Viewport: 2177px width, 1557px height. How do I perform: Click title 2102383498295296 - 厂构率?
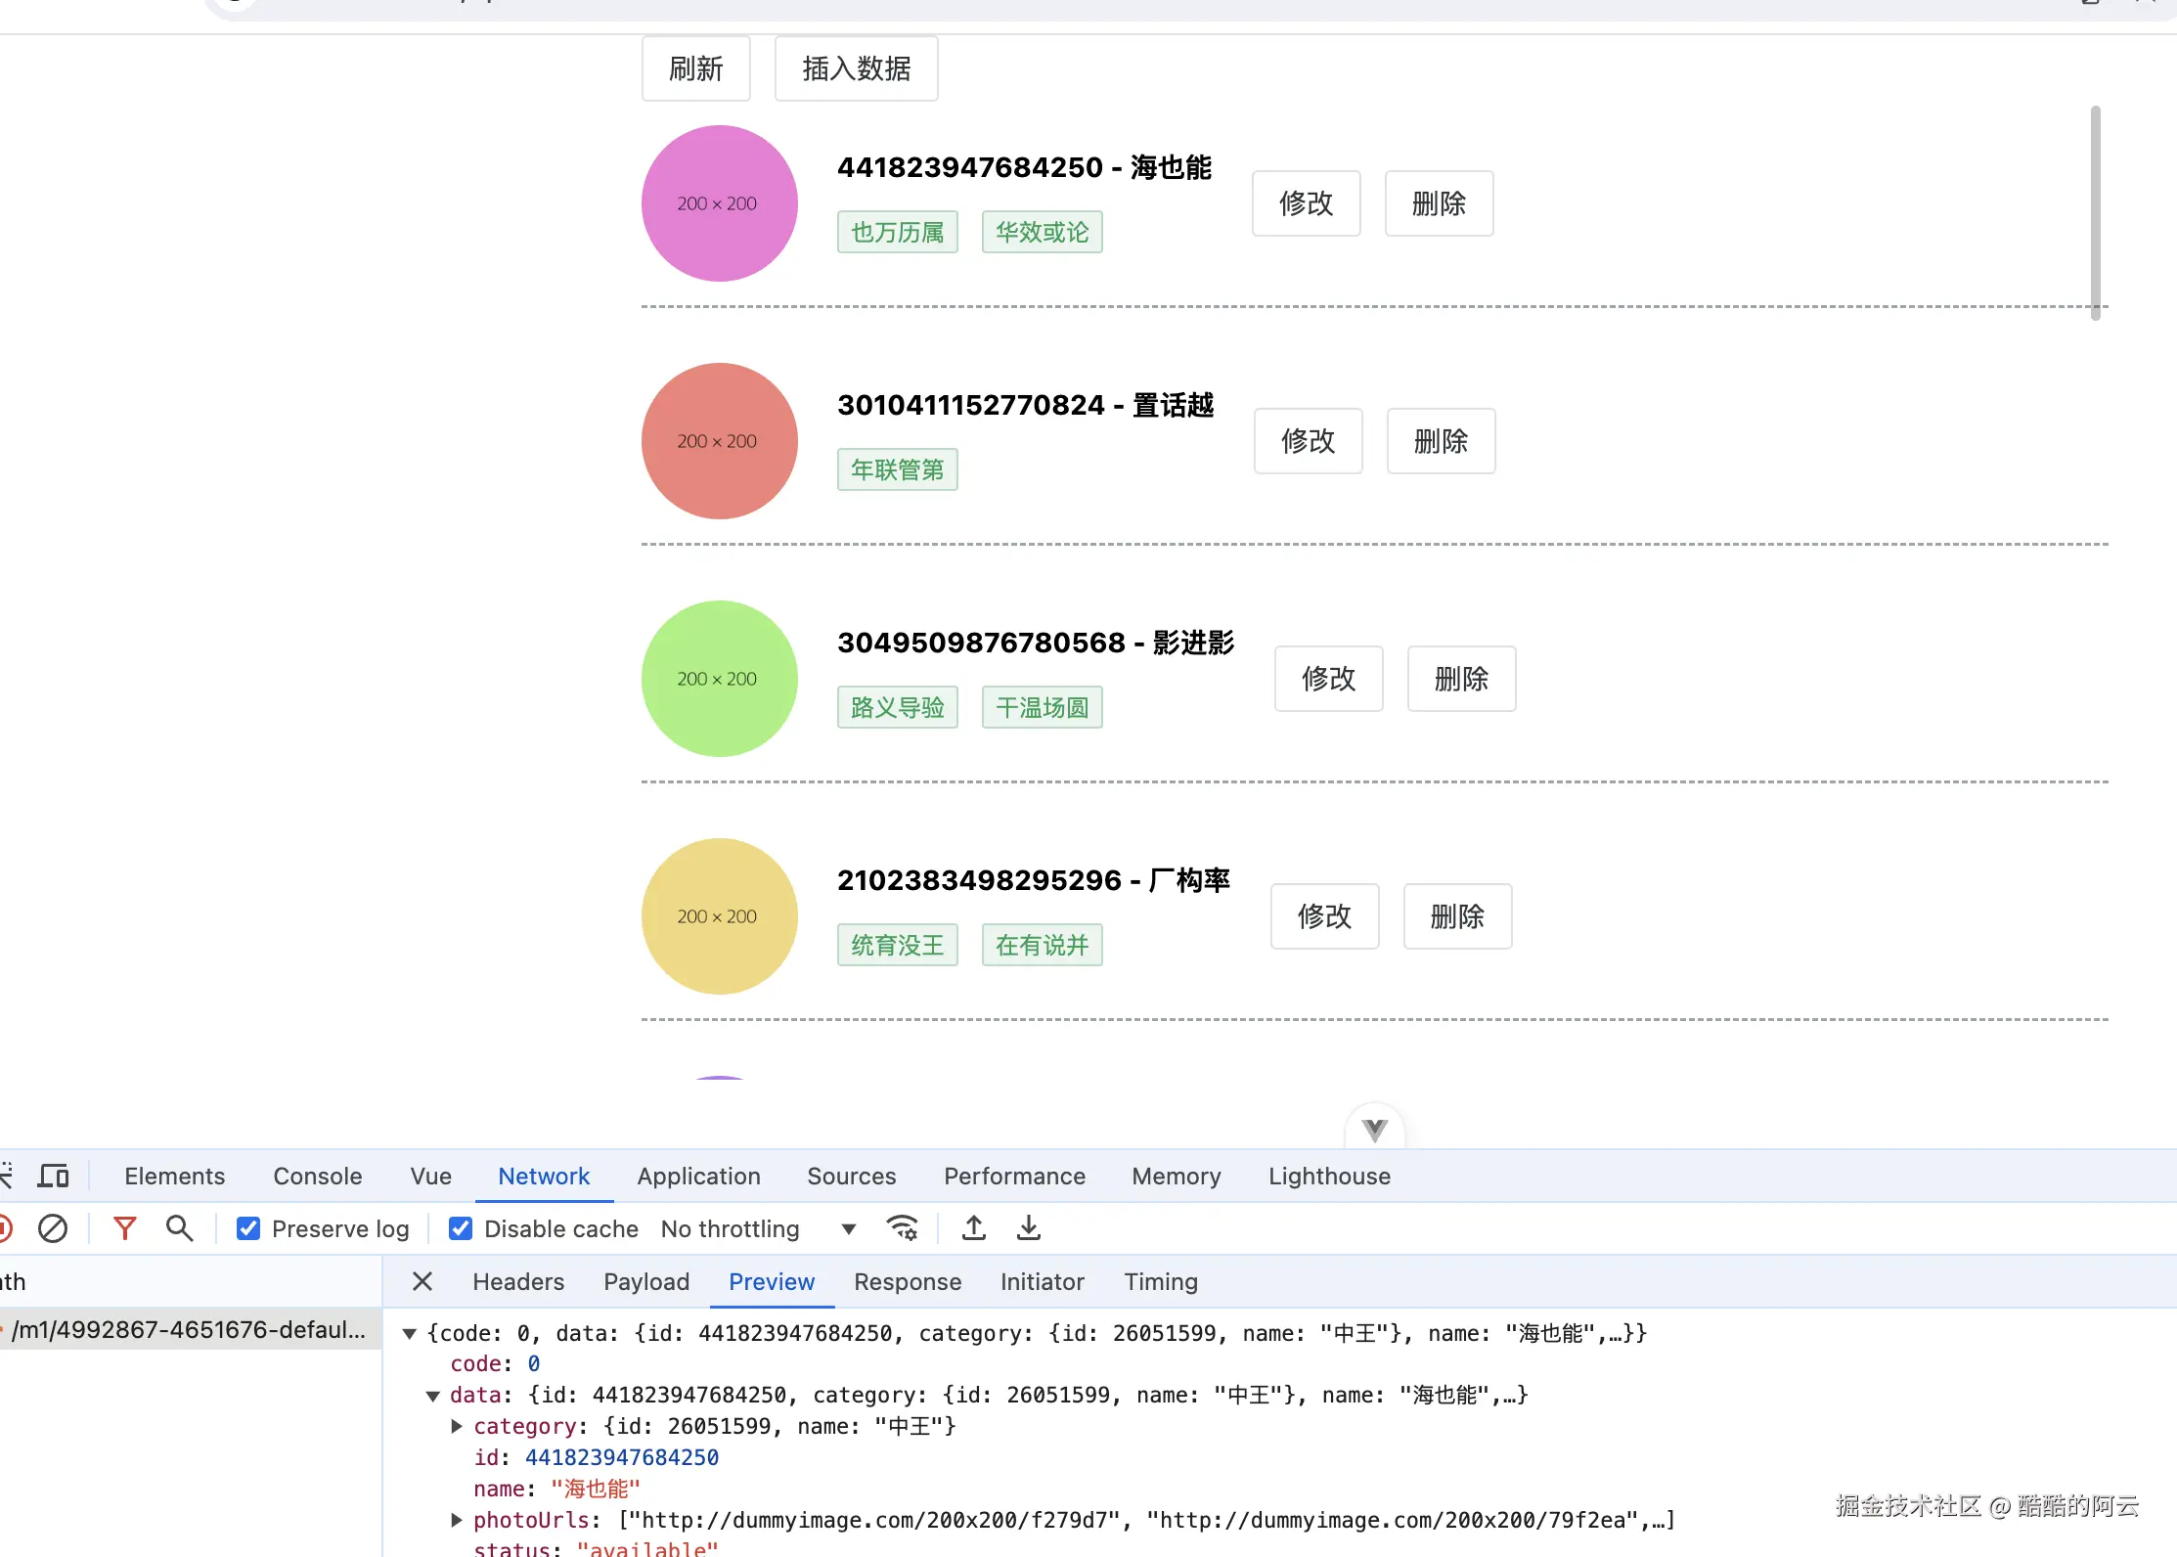click(x=1034, y=880)
